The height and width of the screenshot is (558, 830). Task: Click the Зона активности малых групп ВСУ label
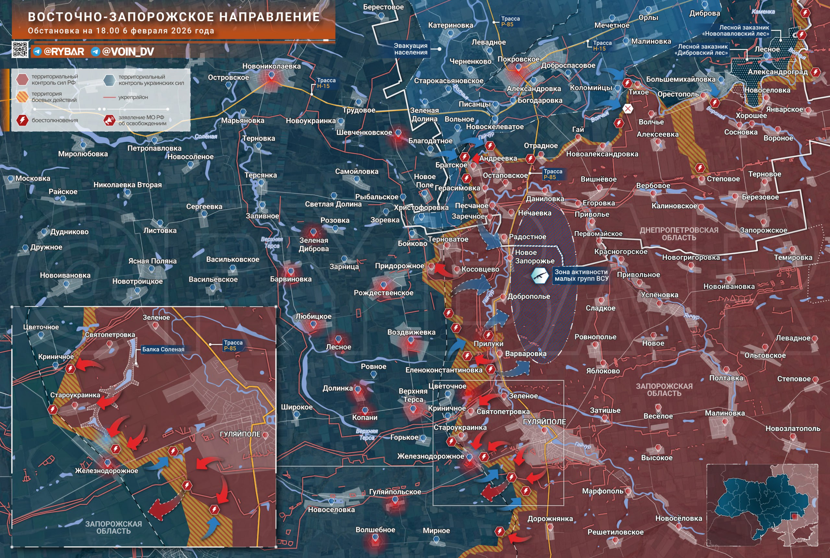pos(581,275)
